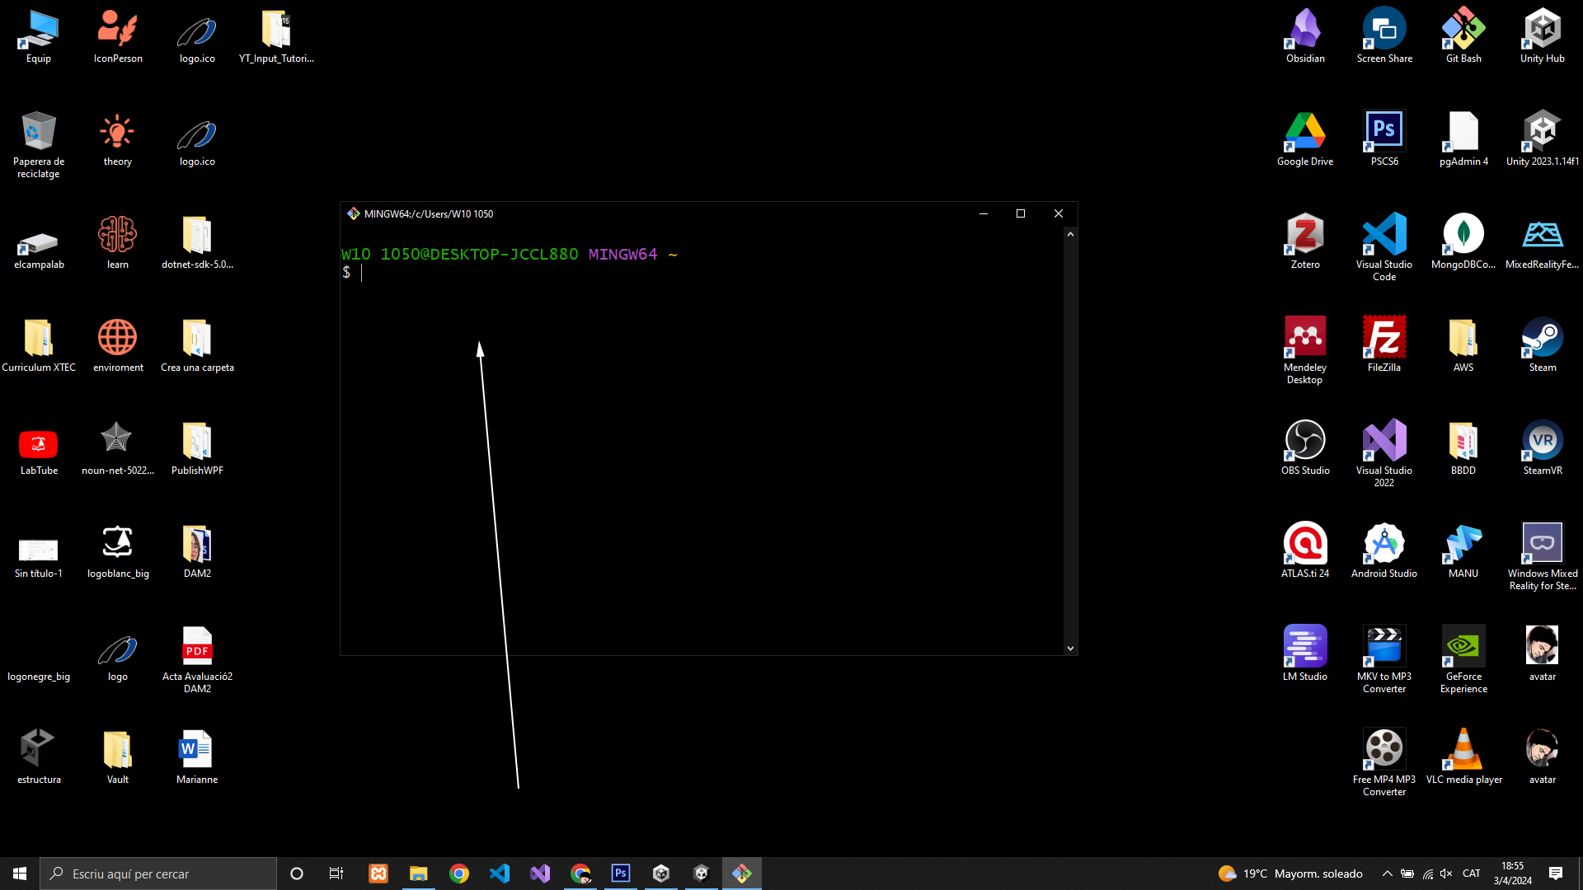Click the Windows search box
Screen dimensions: 1583x890
(158, 874)
